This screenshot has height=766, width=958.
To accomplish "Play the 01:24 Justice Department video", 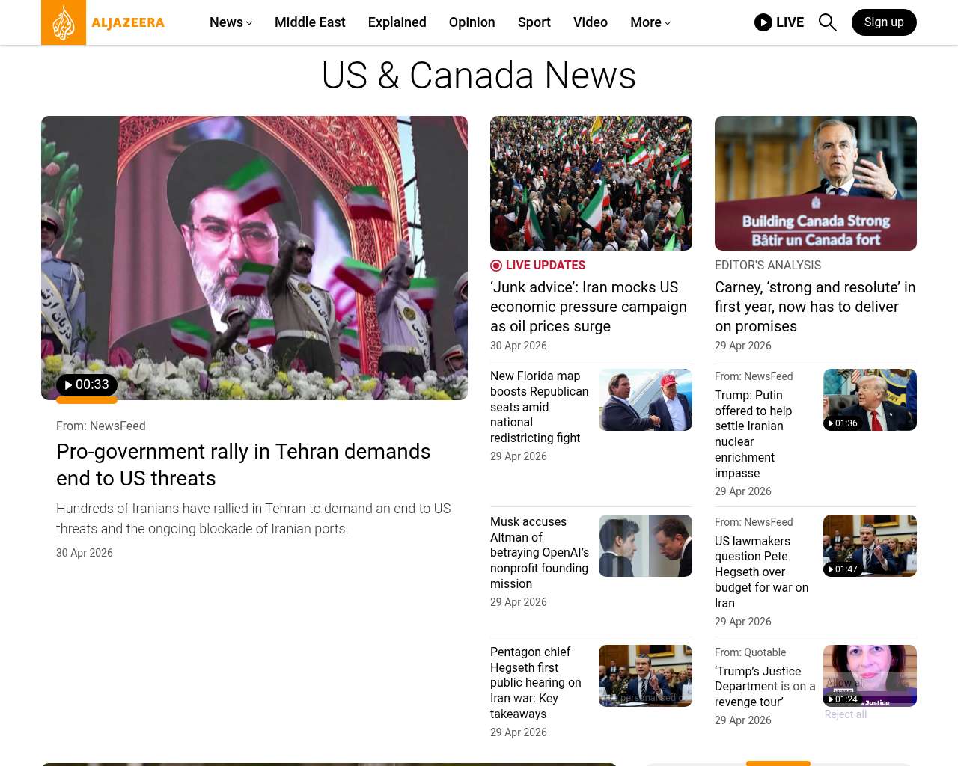I will (x=843, y=699).
